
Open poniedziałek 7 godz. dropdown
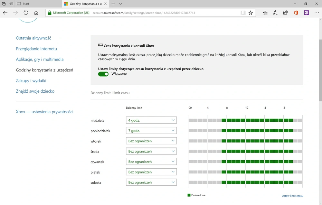tap(151, 131)
